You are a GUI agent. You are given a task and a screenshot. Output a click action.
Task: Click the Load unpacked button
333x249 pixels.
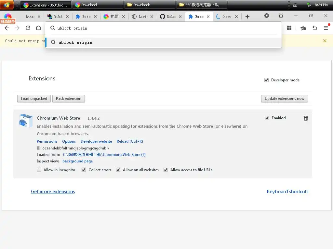34,99
